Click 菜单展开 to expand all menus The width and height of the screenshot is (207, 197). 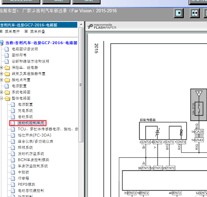click(x=12, y=31)
